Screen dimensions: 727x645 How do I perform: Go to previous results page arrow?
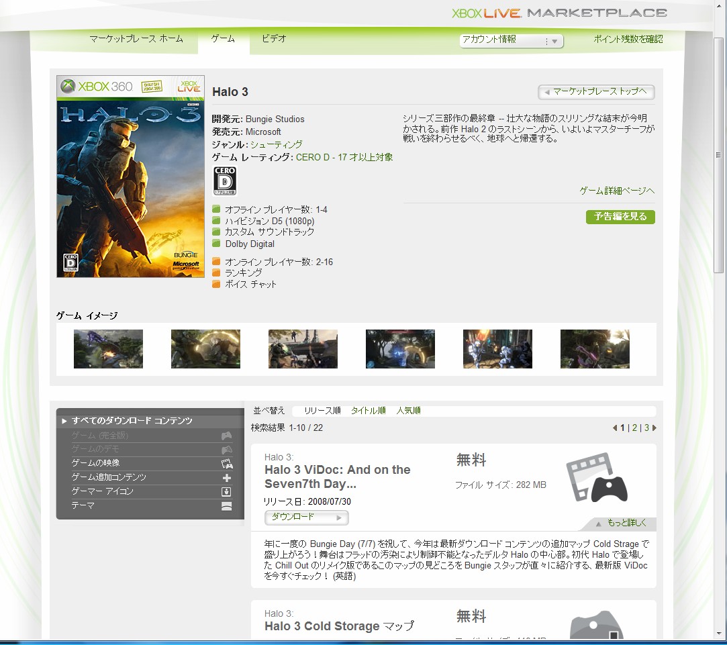tap(615, 428)
